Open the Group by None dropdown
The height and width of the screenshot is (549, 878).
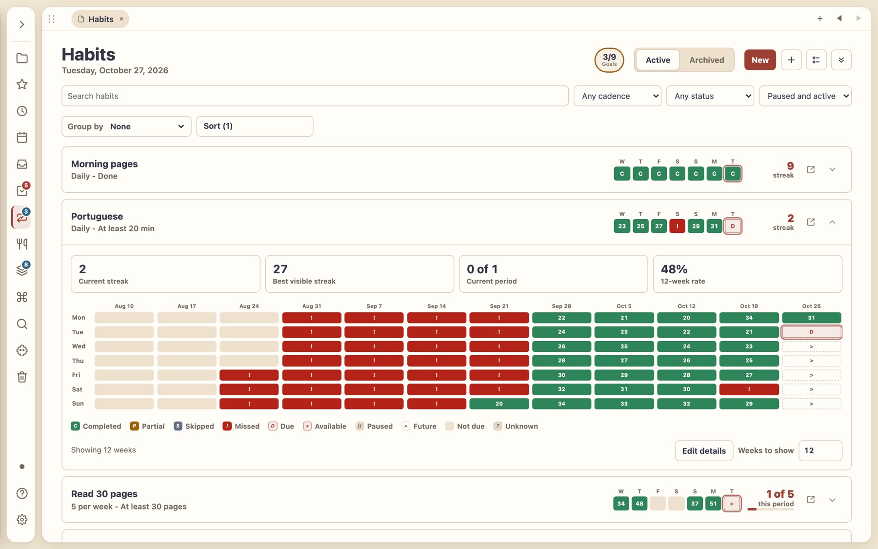point(126,126)
